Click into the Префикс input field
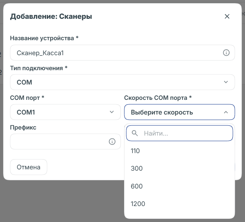This screenshot has height=222, width=245. (x=65, y=142)
